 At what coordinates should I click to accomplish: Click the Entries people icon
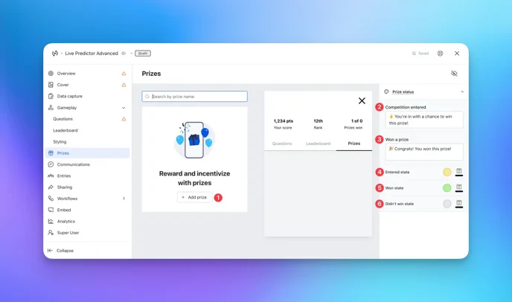pyautogui.click(x=51, y=176)
